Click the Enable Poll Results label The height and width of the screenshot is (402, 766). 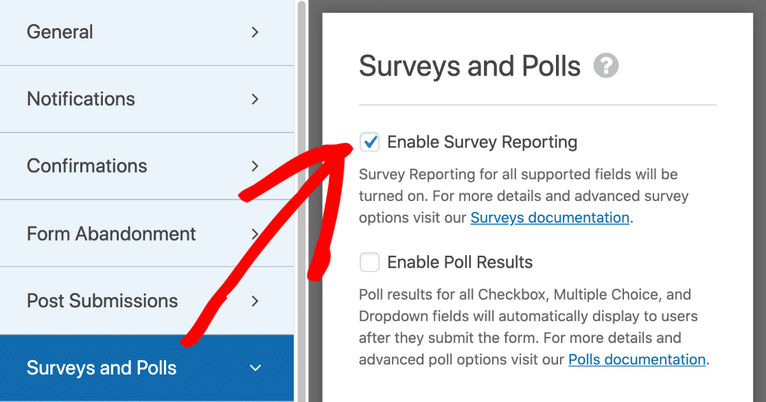pyautogui.click(x=460, y=262)
